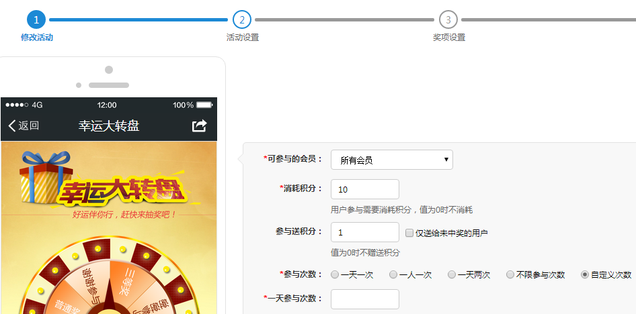Viewport: 636px width, 314px height.
Task: Click the battery icon in phone status bar
Action: 205,105
